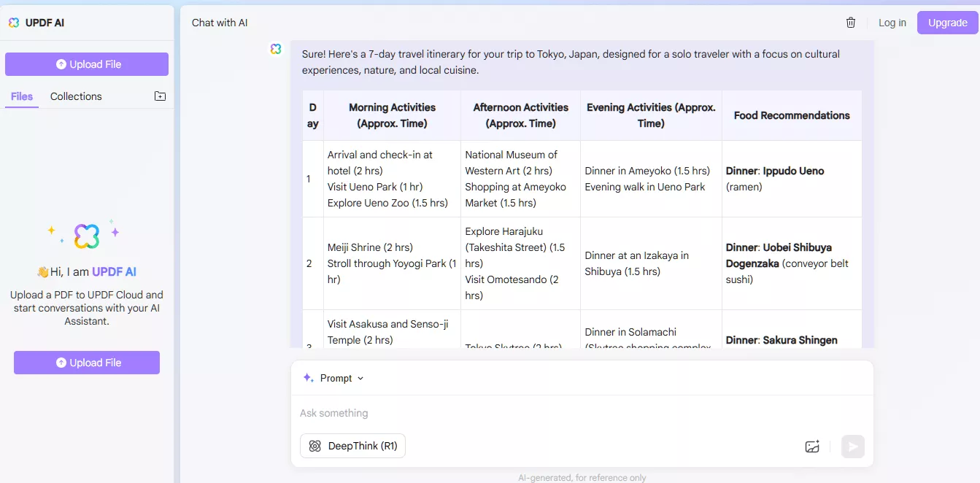Click the Chat with AI header title
This screenshot has width=980, height=483.
220,23
